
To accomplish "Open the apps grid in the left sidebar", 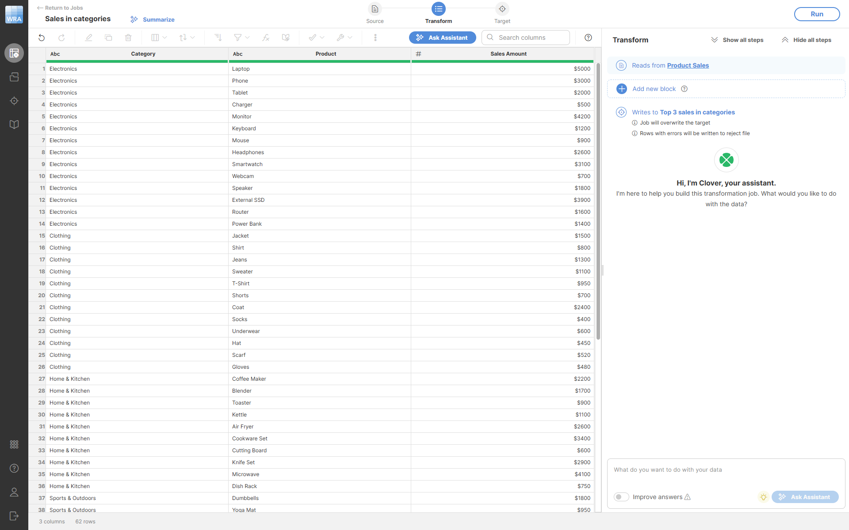I will click(14, 444).
